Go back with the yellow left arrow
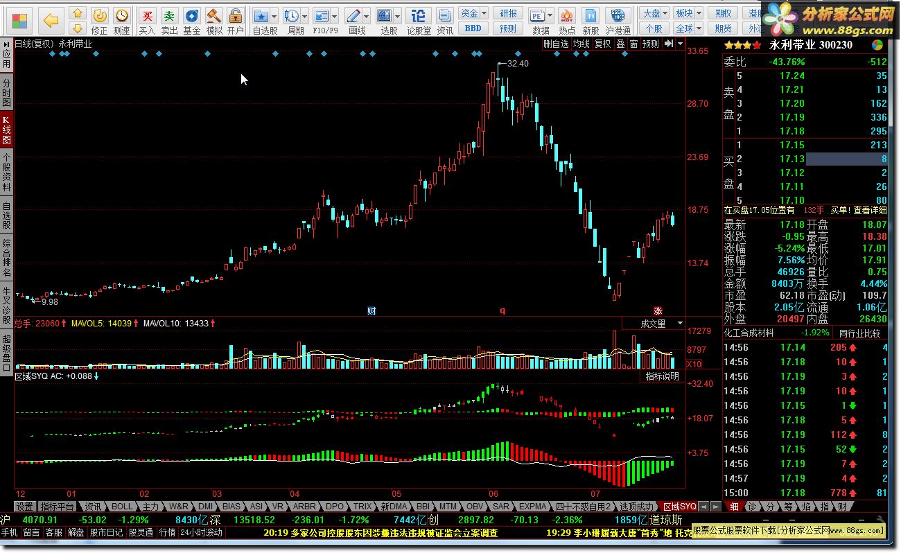 click(x=51, y=20)
